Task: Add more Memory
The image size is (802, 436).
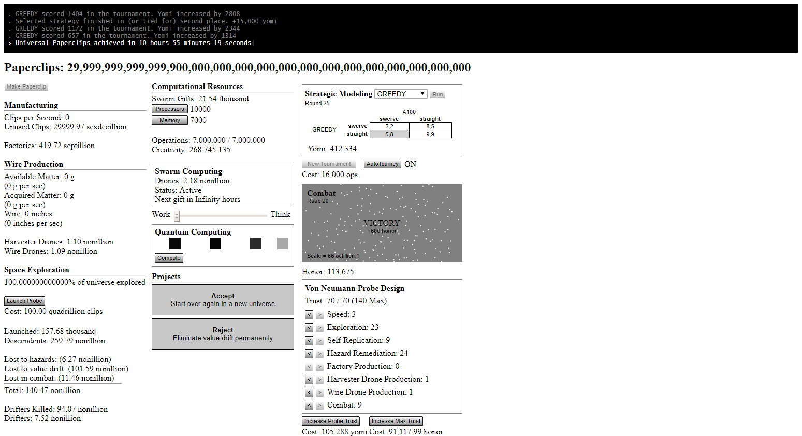Action: click(x=169, y=120)
